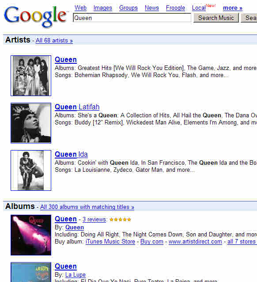The image size is (257, 282).
Task: Select 'Including: Doing All Right' text line
Action: 156,235
